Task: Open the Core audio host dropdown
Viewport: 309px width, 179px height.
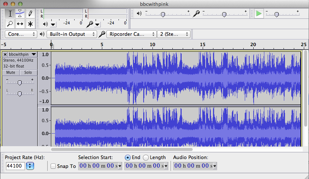Action: [x=21, y=34]
